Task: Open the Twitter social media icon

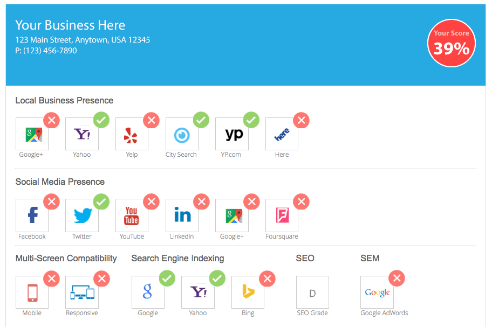Action: pyautogui.click(x=82, y=215)
